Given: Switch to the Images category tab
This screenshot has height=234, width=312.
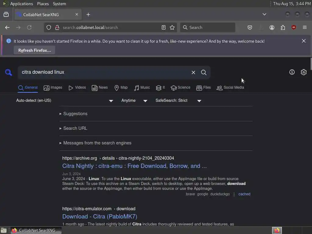Looking at the screenshot, I should [53, 87].
